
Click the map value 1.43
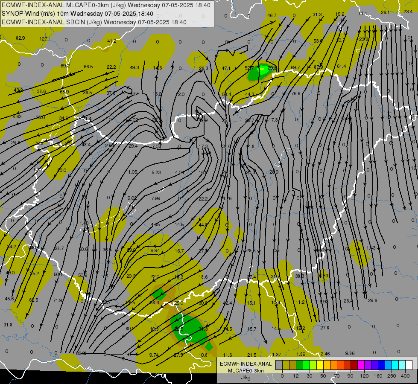[x=371, y=248]
